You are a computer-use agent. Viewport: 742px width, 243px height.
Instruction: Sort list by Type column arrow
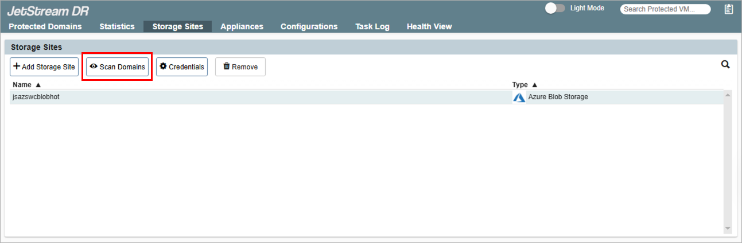pyautogui.click(x=534, y=85)
